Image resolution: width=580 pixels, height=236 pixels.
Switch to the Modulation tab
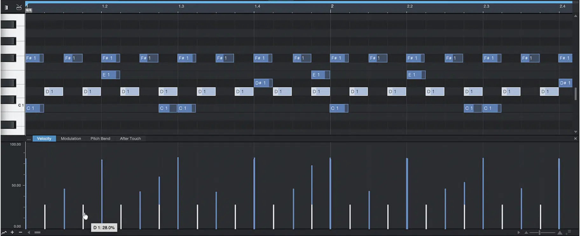point(71,139)
